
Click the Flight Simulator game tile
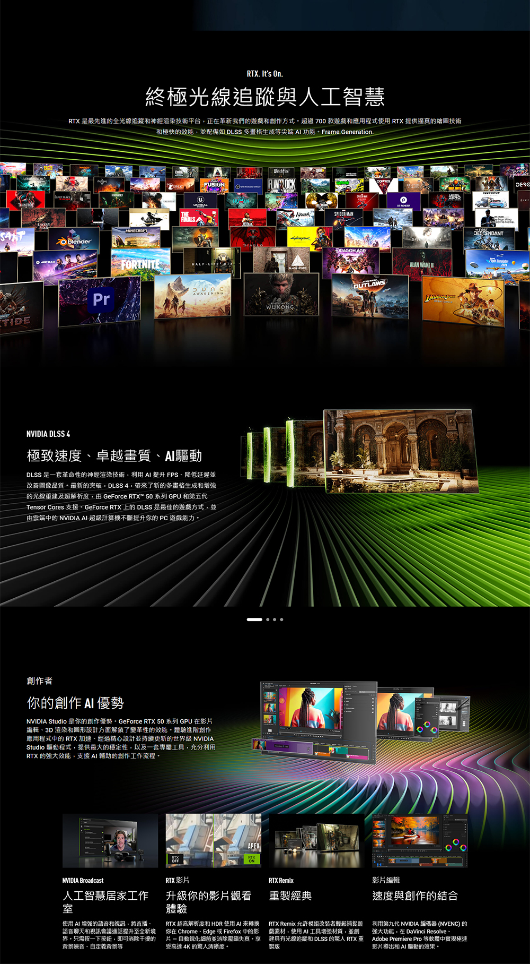pyautogui.click(x=497, y=266)
